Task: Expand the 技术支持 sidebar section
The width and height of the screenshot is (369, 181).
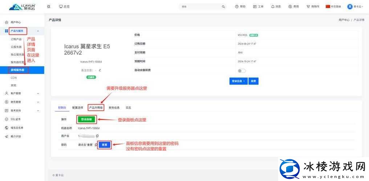Action: click(22, 110)
